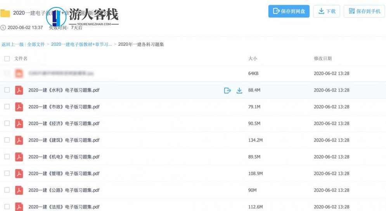Image resolution: width=386 pixels, height=211 pixels.
Task: Click PDF icon of 《法规》 file
Action: coord(19,207)
